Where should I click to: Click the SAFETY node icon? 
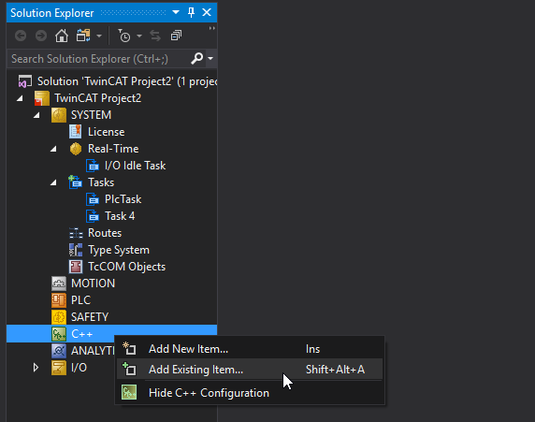coord(59,317)
